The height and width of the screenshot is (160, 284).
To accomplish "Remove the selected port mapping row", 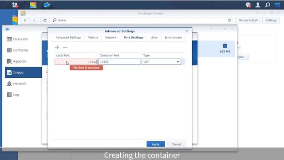I will pyautogui.click(x=65, y=47).
